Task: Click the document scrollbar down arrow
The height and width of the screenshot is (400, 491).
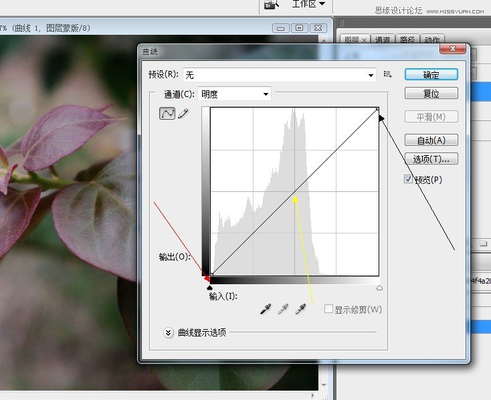Action: [x=324, y=385]
